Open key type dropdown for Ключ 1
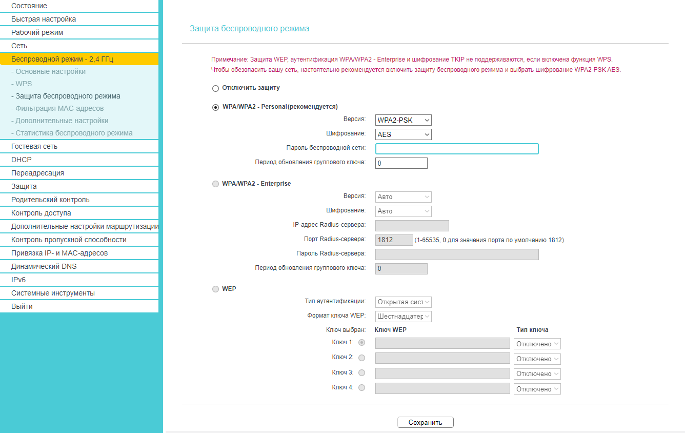685x433 pixels. point(537,344)
